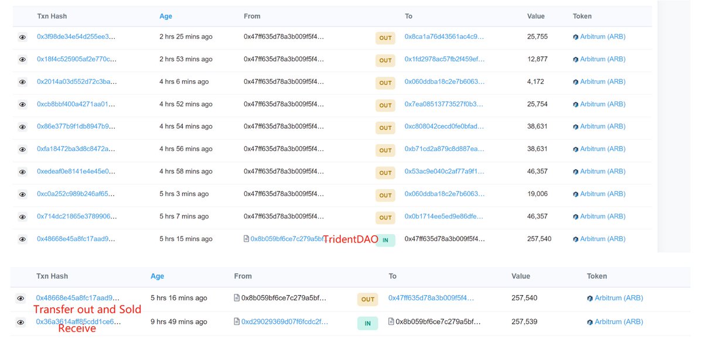Click eye icon beside hash 0xedeaf0e8141e4e45e0
Viewport: 703px width, 346px height.
click(x=22, y=172)
